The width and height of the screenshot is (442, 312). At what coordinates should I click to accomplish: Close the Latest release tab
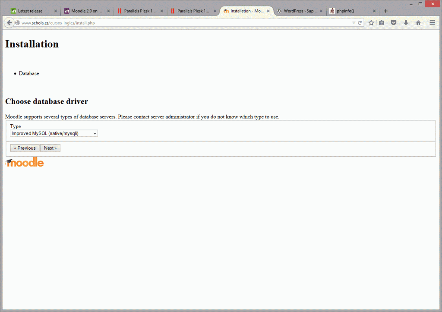click(56, 11)
